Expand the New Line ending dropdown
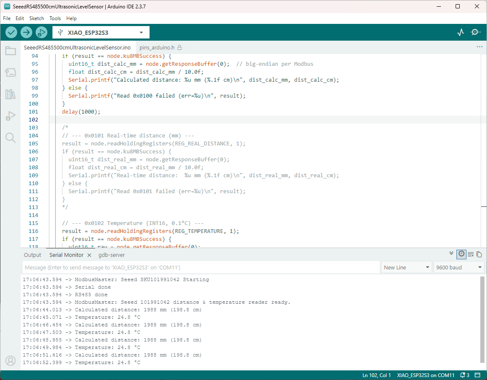This screenshot has height=380, width=487. (x=407, y=267)
